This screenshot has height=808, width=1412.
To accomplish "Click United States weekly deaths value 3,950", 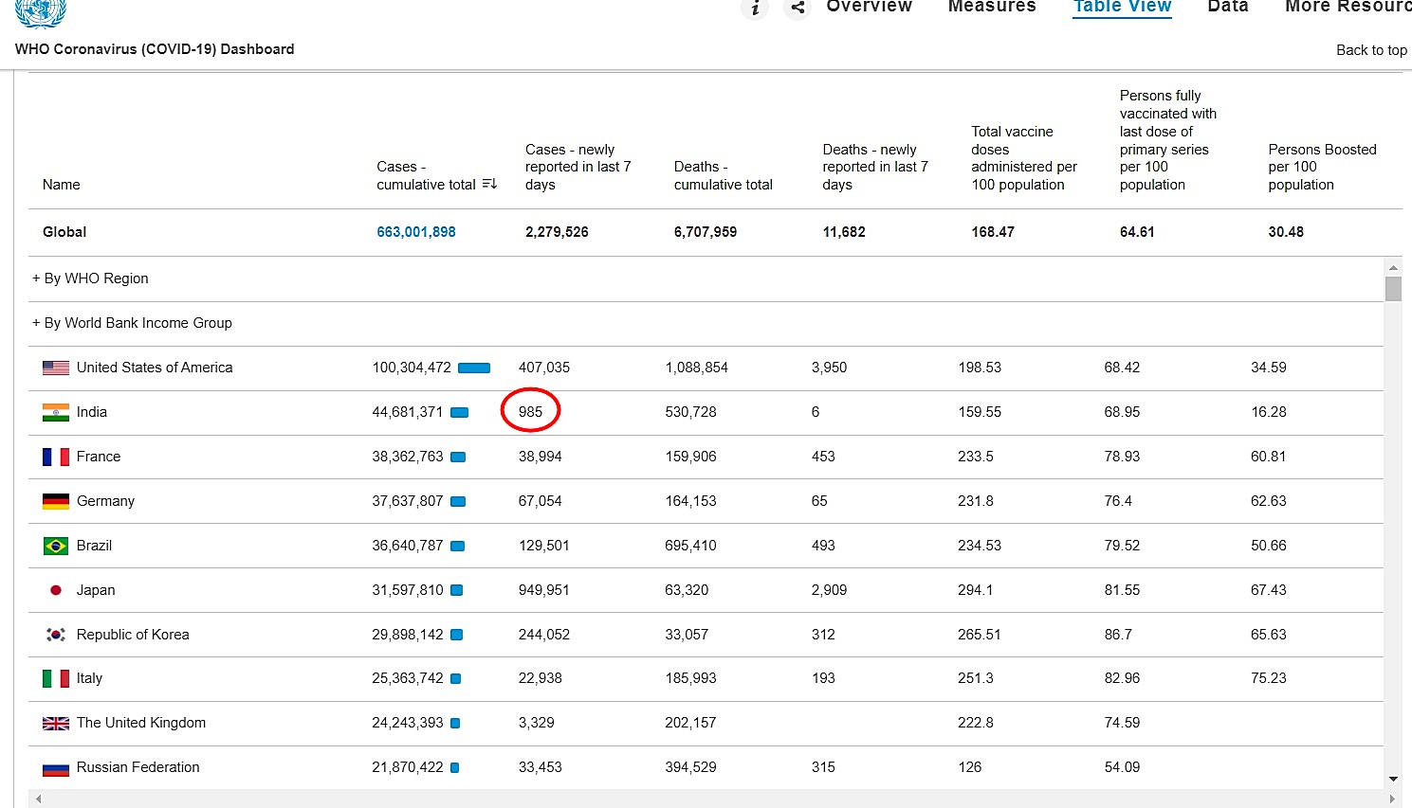I will coord(830,368).
